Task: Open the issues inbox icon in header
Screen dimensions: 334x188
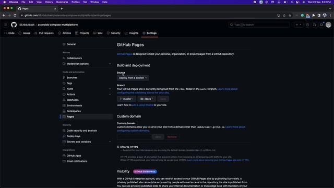Action: point(307,25)
